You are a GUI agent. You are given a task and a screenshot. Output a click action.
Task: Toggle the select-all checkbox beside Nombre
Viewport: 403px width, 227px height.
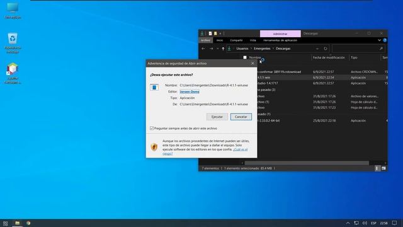[x=245, y=57]
